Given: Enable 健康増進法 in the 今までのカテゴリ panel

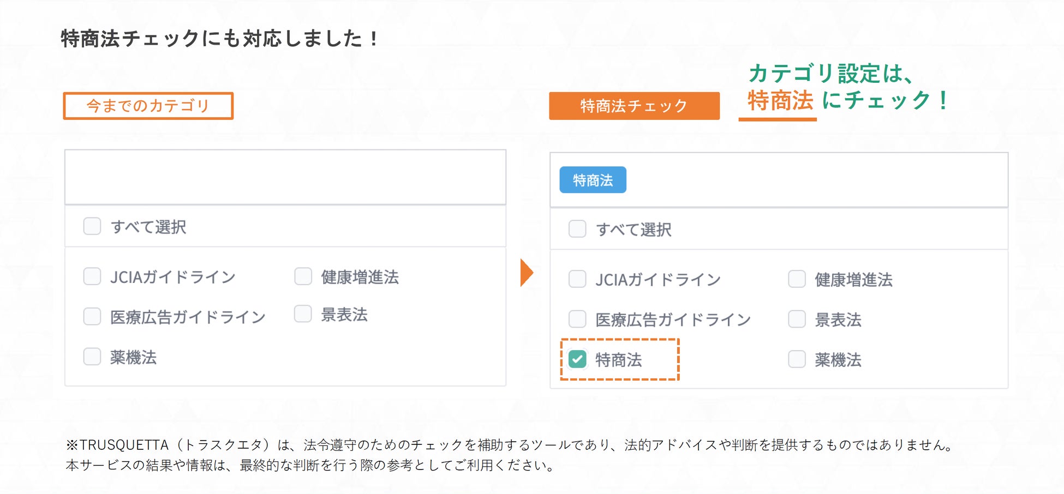Looking at the screenshot, I should coord(303,276).
